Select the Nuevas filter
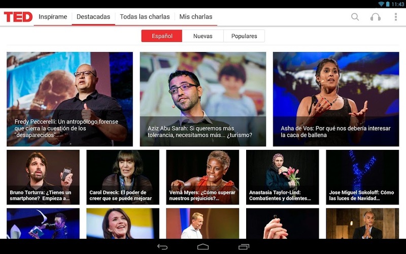Screen dimensions: 406x254 click(x=202, y=36)
